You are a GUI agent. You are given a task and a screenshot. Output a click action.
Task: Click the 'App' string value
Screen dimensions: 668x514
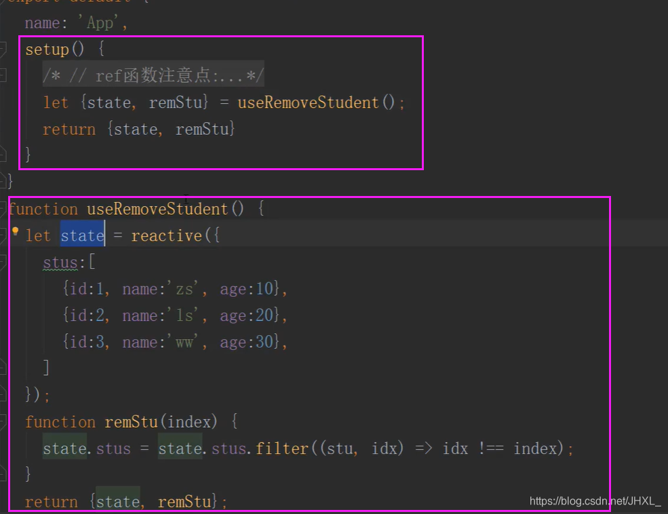click(100, 22)
